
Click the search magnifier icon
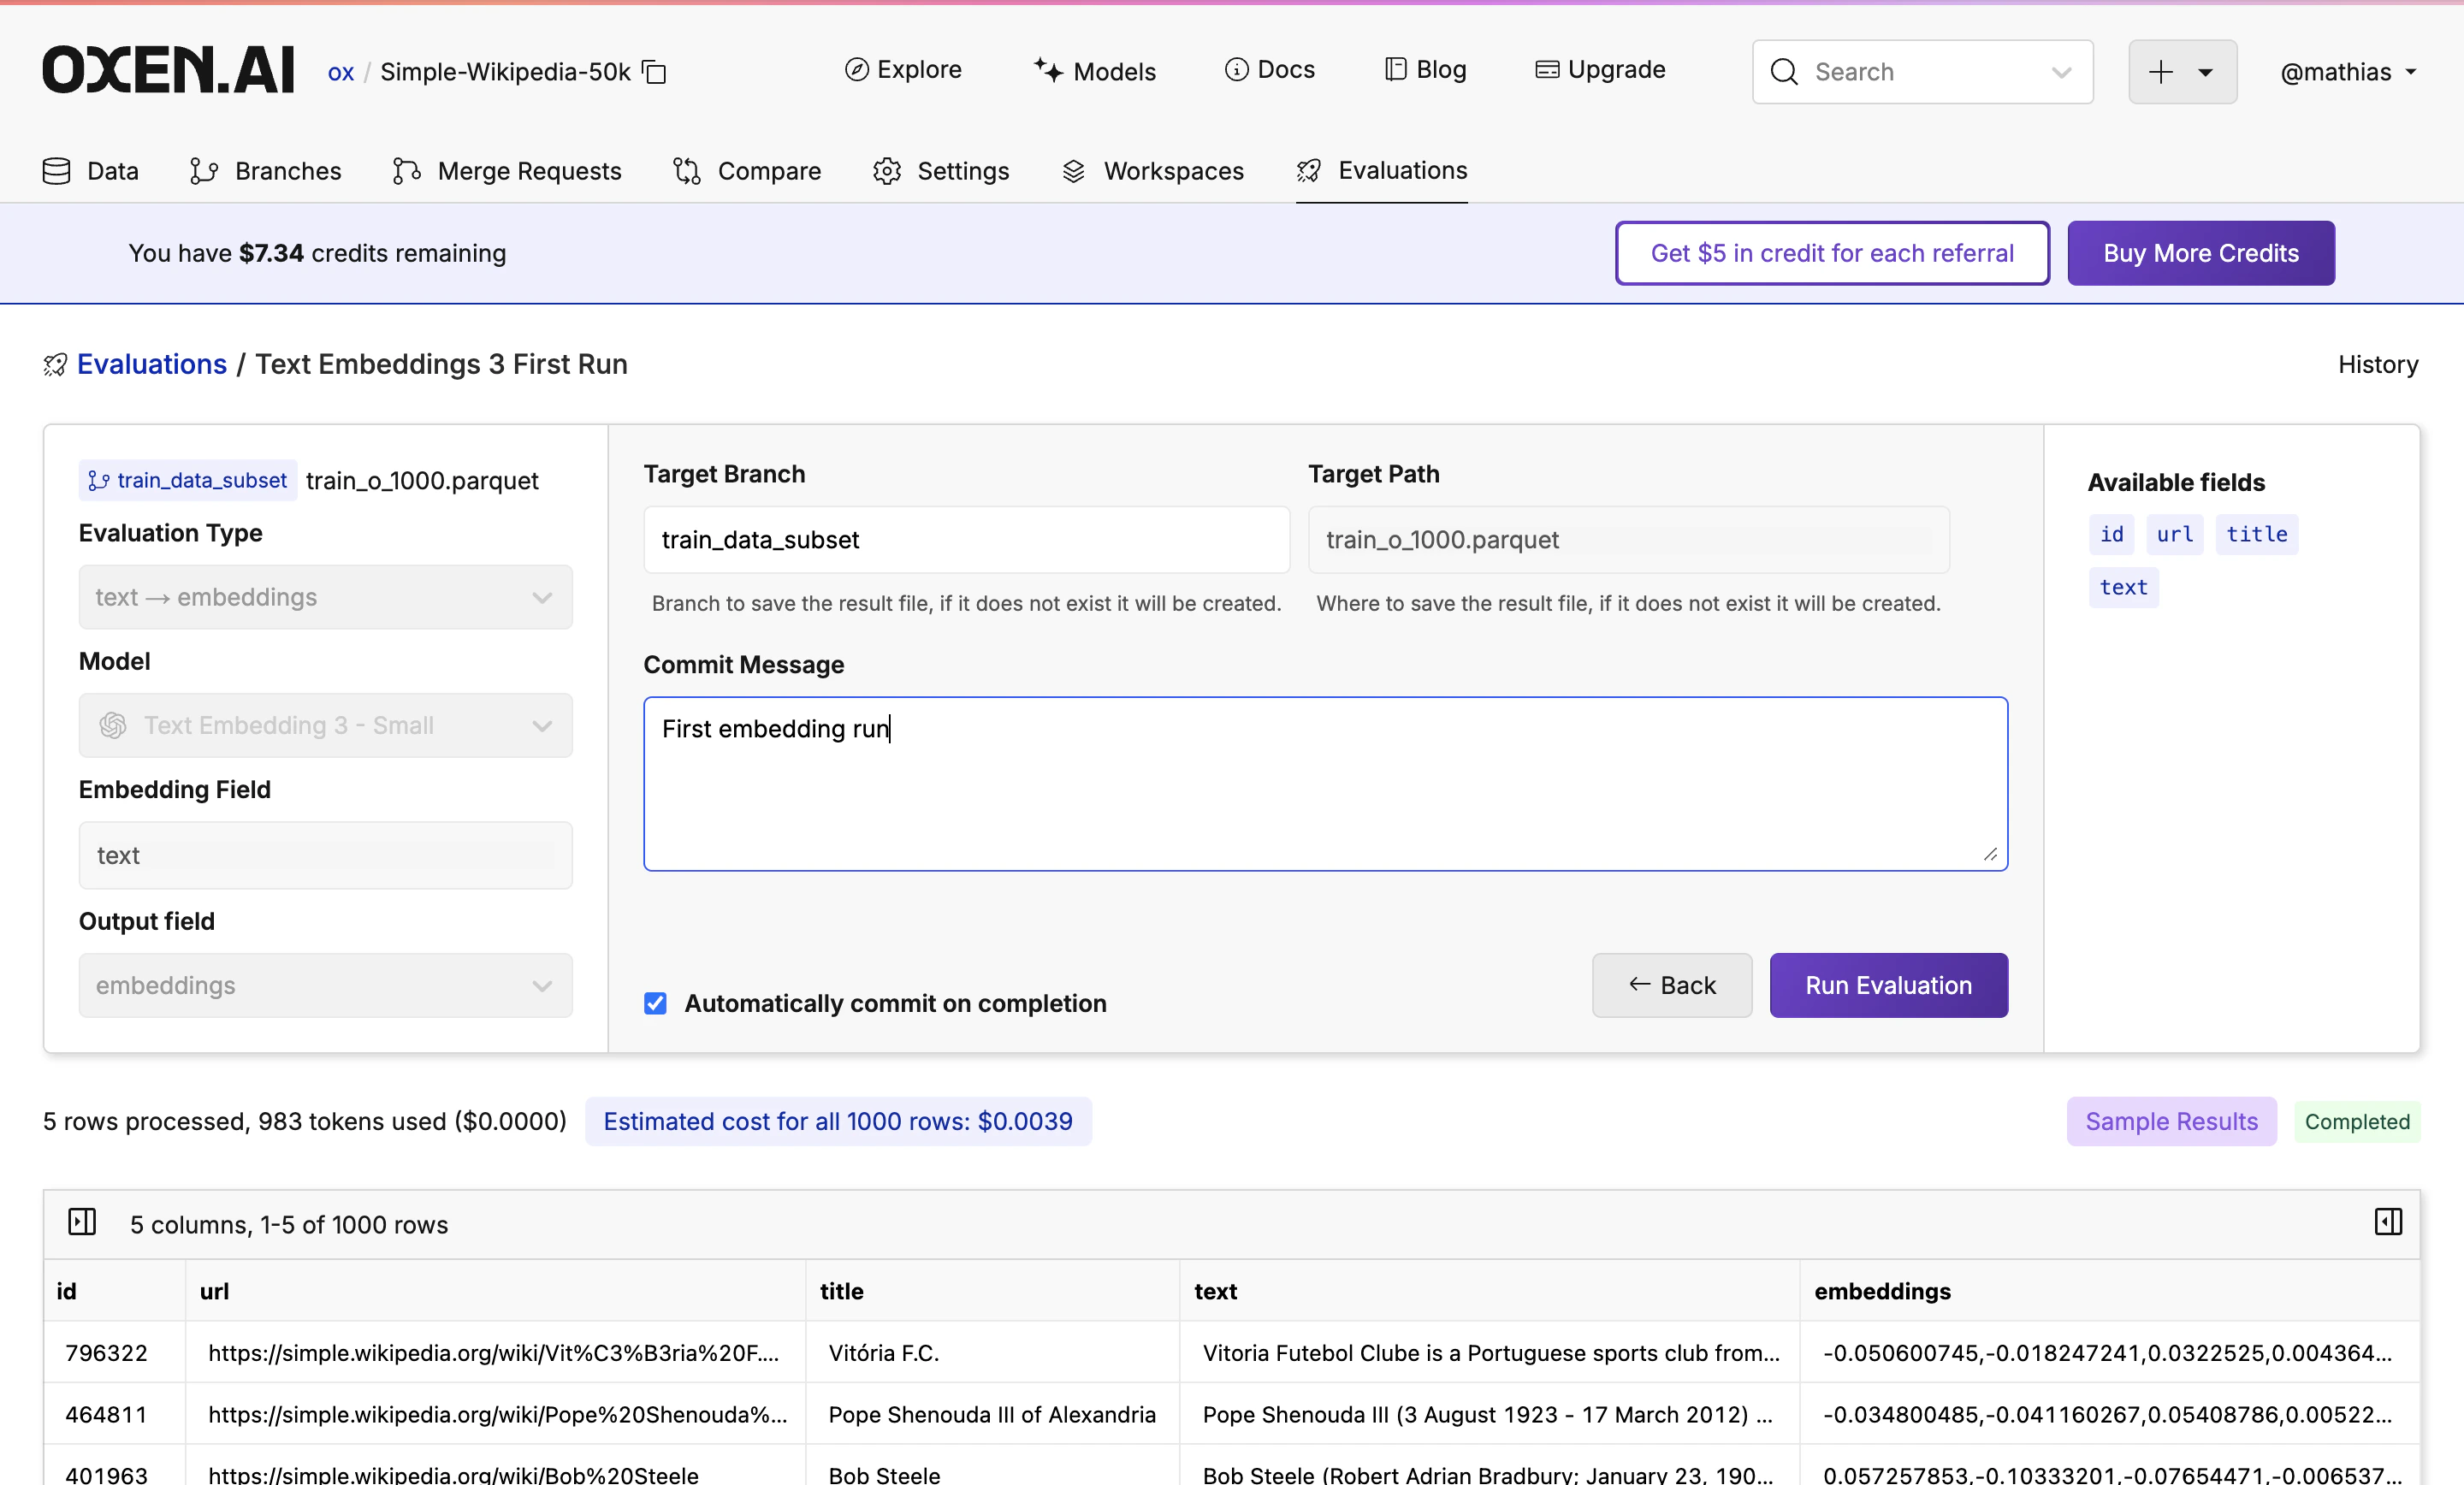tap(1784, 71)
